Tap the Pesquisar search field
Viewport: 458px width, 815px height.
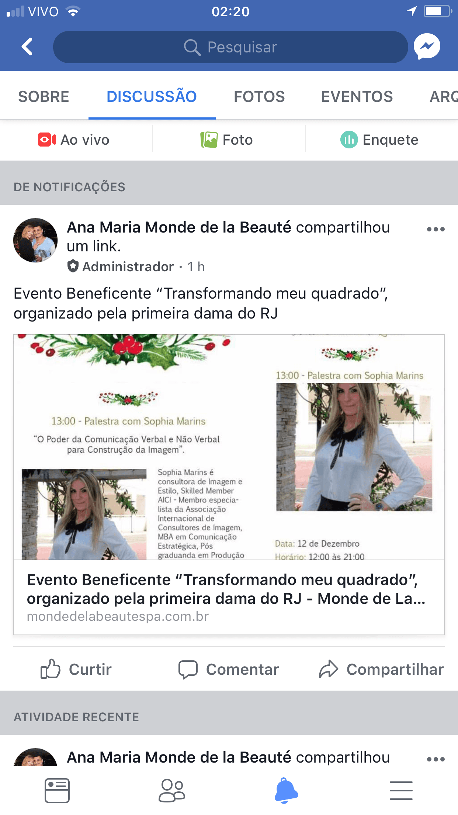[230, 47]
